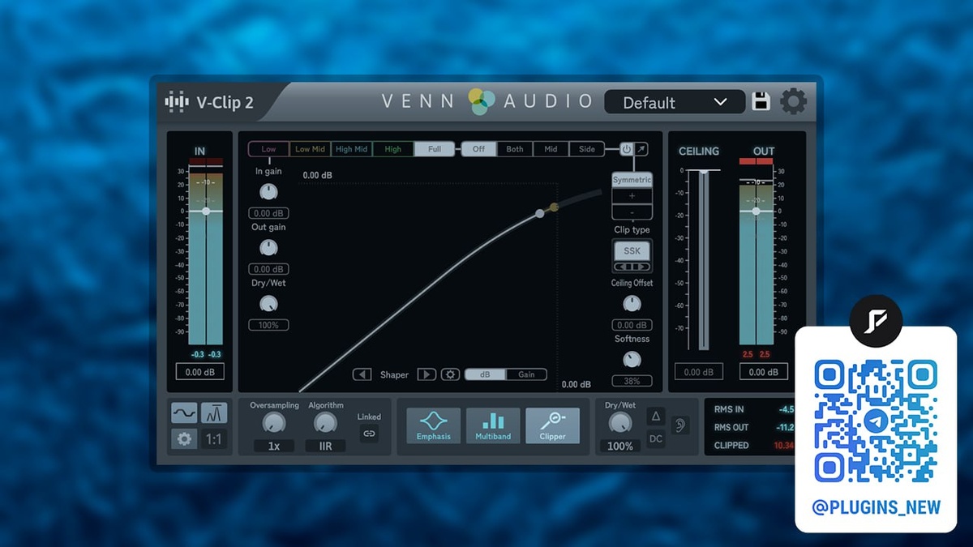The image size is (973, 547).
Task: Open the Default preset dropdown
Action: pyautogui.click(x=675, y=102)
